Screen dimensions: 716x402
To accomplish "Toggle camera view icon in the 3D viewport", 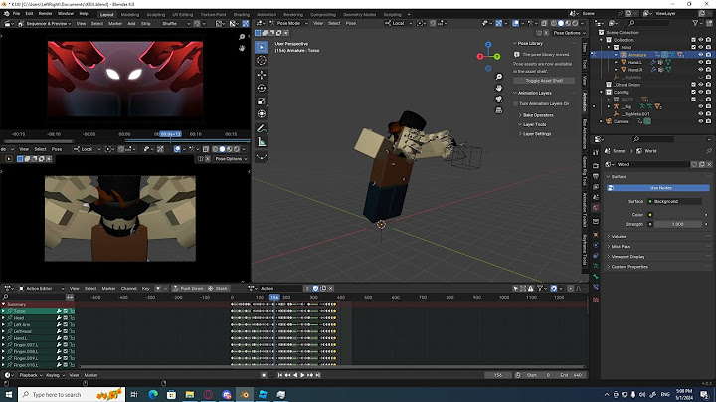I will pos(499,100).
